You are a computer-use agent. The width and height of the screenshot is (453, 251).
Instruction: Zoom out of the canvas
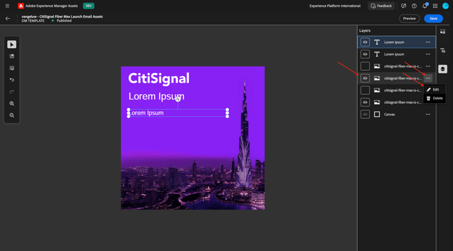[x=12, y=115]
